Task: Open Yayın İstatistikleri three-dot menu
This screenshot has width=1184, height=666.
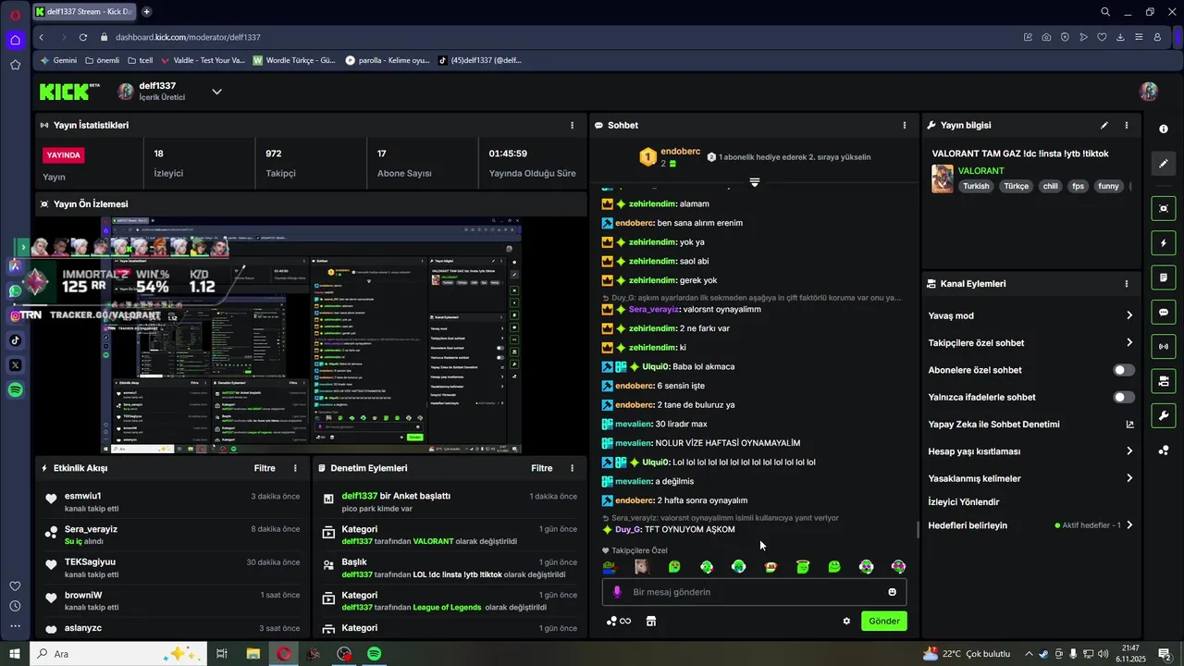Action: tap(572, 125)
